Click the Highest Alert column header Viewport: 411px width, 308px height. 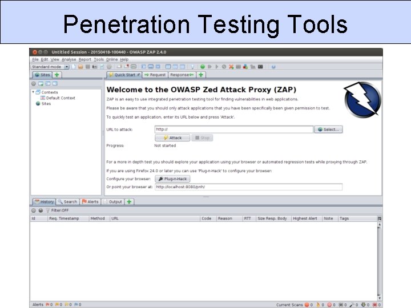tap(307, 218)
